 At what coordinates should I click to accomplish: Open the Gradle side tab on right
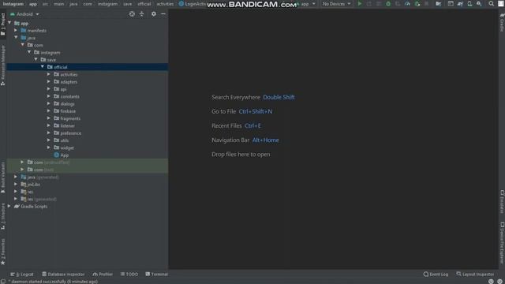[x=502, y=22]
